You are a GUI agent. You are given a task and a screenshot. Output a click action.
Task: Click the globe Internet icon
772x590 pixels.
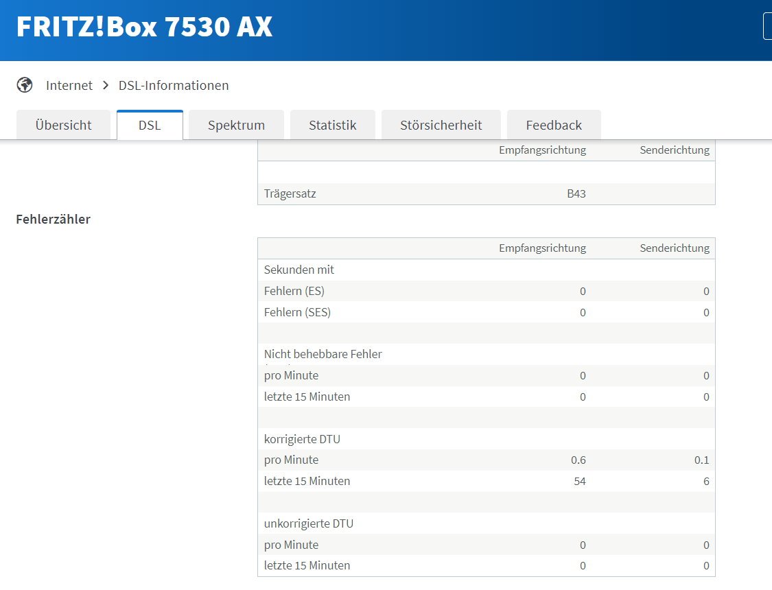(25, 85)
